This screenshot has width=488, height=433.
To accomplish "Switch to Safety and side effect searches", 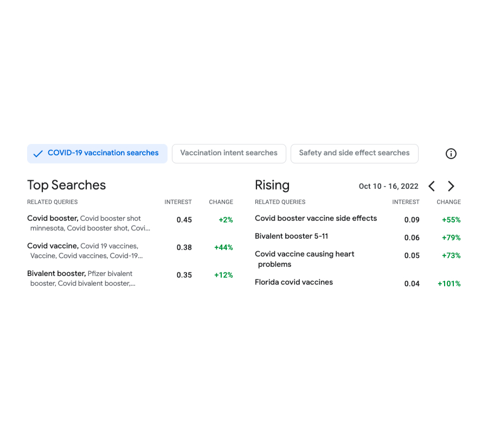I will [x=354, y=153].
